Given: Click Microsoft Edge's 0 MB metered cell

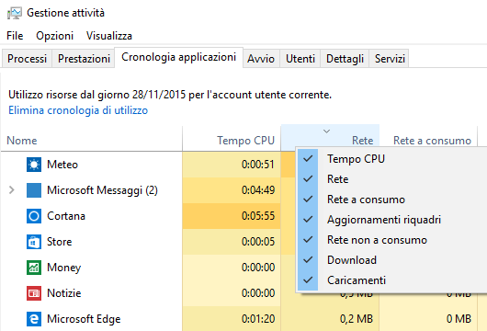Looking at the screenshot, I should click(x=428, y=319).
